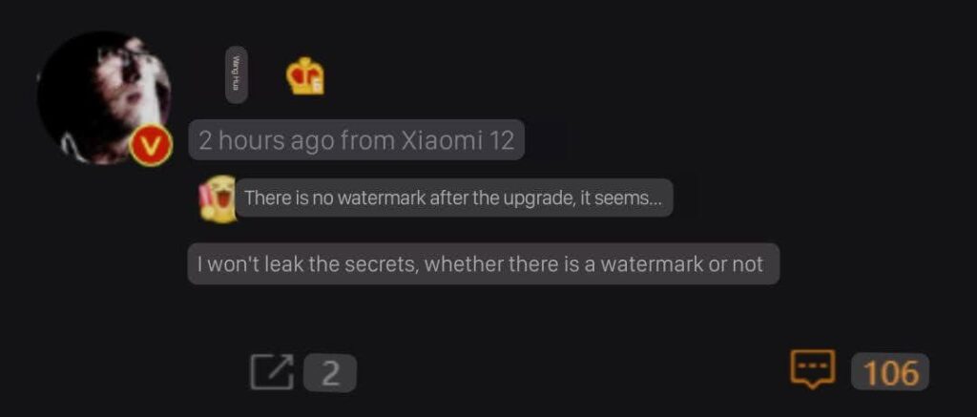Screen dimensions: 977x417
Task: Open the vertical Wang Hua username tag
Action: point(236,74)
